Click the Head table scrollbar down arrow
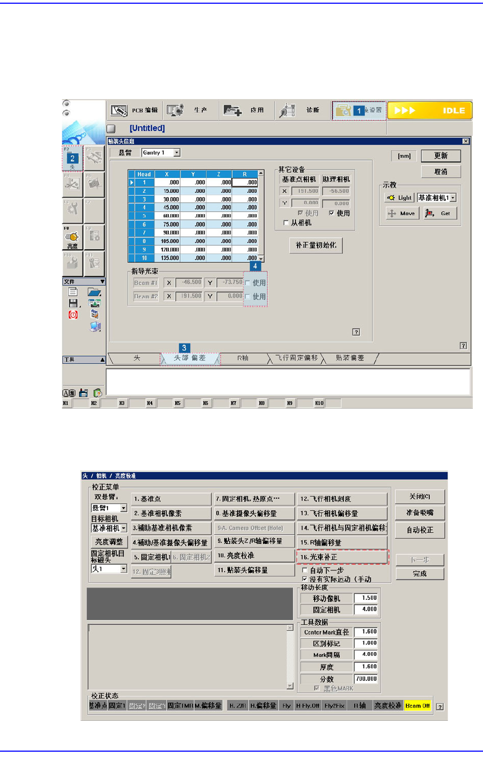The height and width of the screenshot is (757, 483). pyautogui.click(x=261, y=258)
